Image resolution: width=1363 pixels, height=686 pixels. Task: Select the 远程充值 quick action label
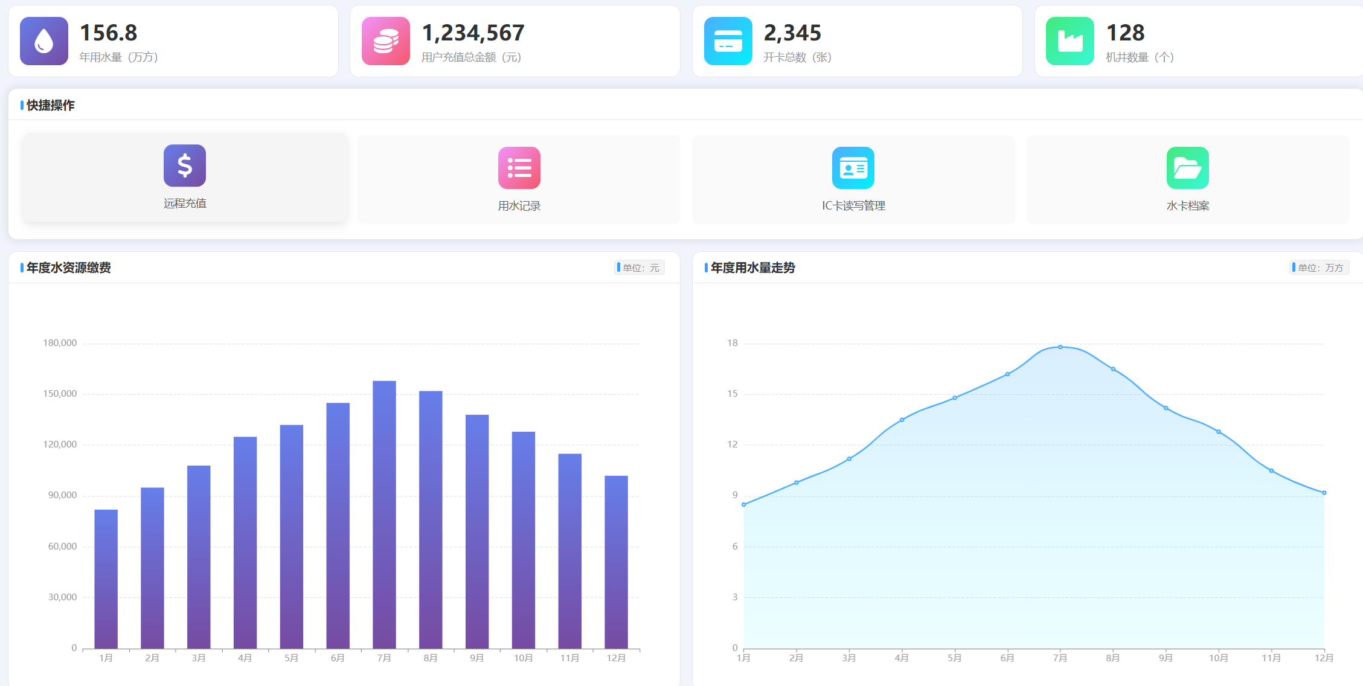185,204
